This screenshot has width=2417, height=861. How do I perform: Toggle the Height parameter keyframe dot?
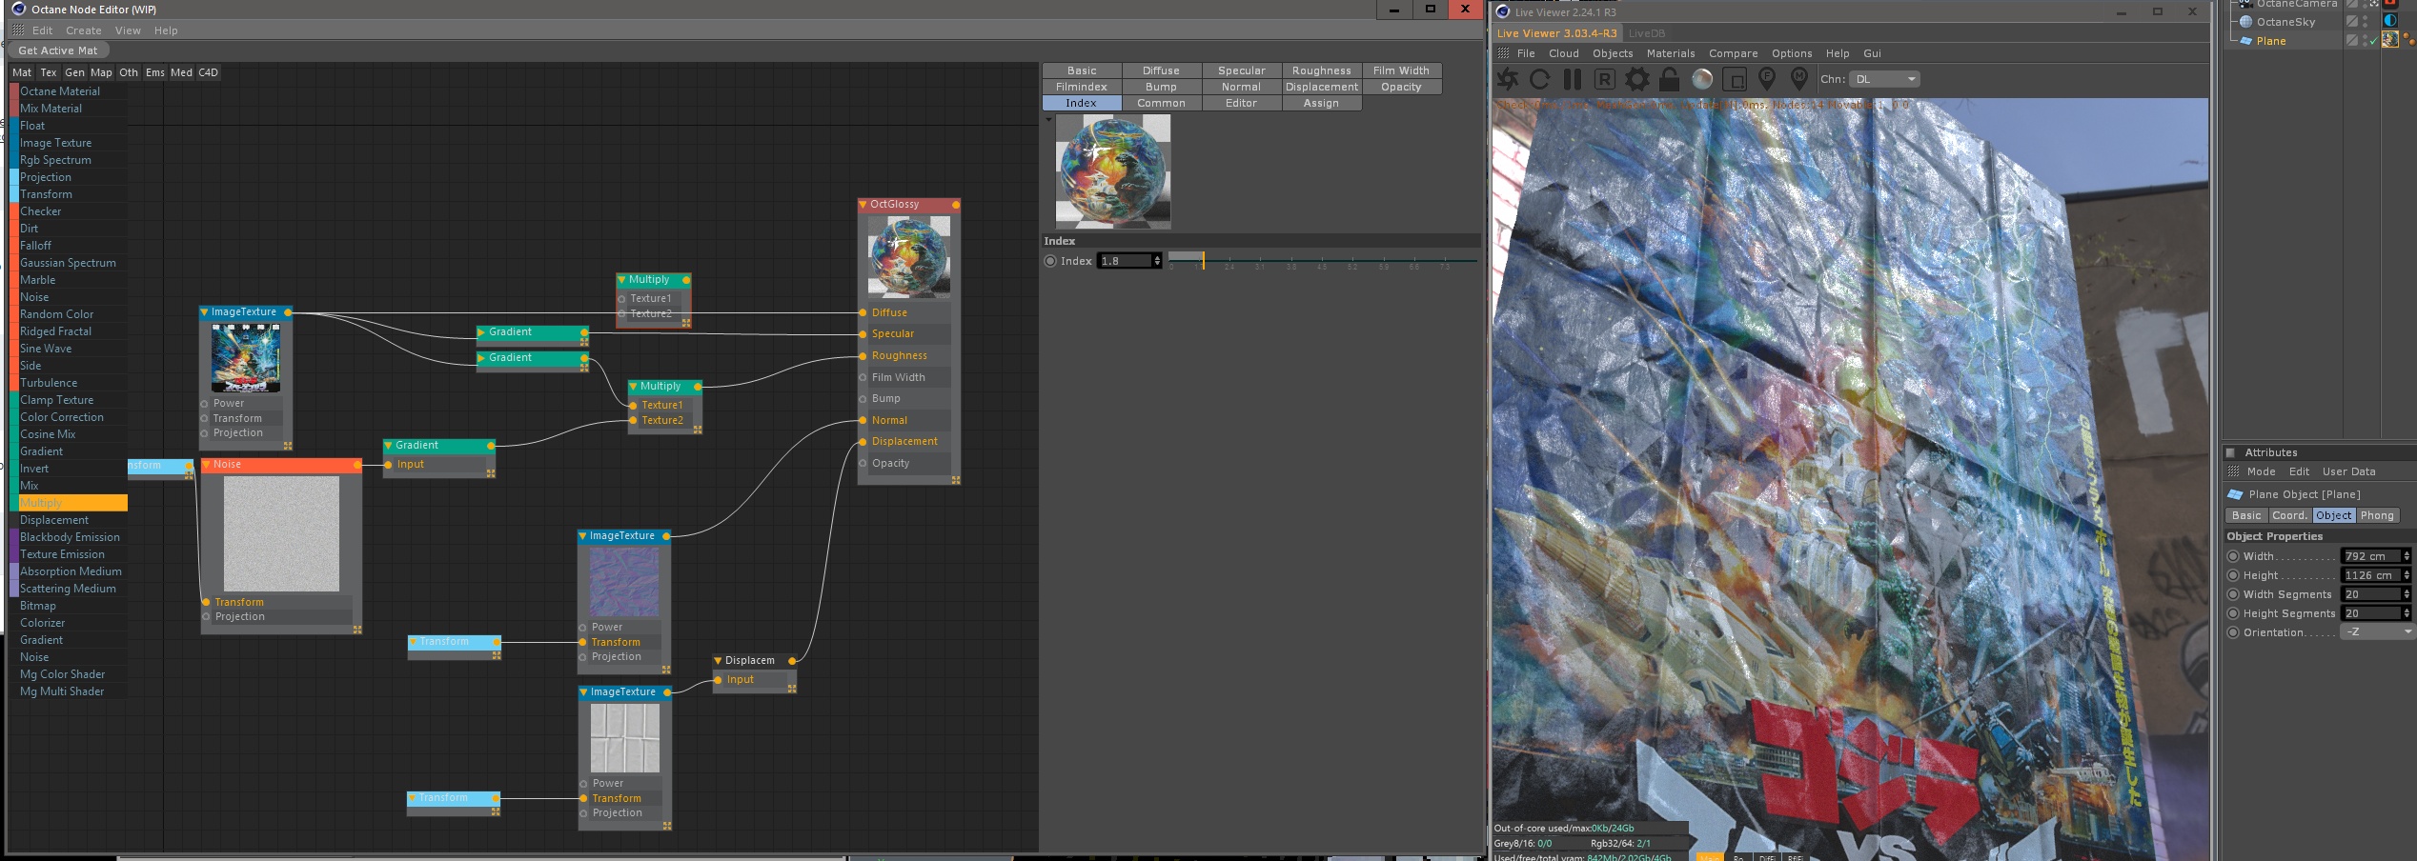[2233, 575]
